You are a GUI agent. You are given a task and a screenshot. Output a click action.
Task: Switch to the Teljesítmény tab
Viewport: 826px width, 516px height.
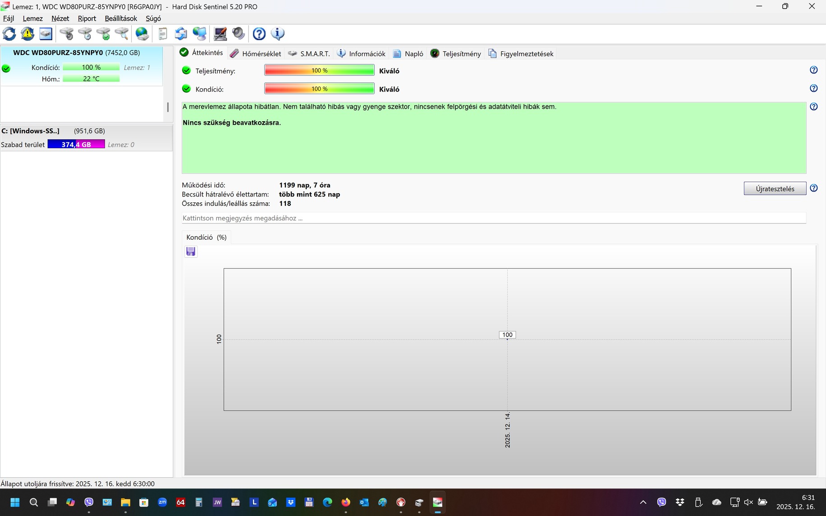tap(455, 54)
